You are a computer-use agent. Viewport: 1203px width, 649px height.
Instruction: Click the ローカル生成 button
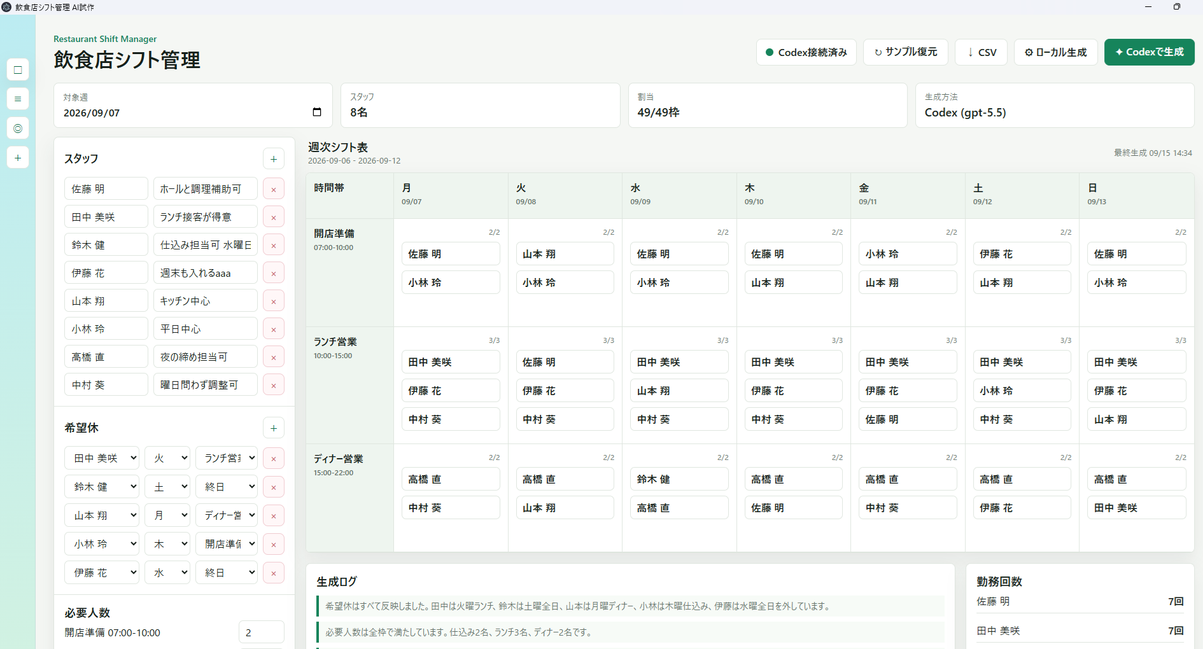coord(1056,52)
